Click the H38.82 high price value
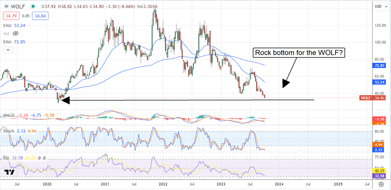Viewport: 391px width, 190px height. click(x=65, y=6)
